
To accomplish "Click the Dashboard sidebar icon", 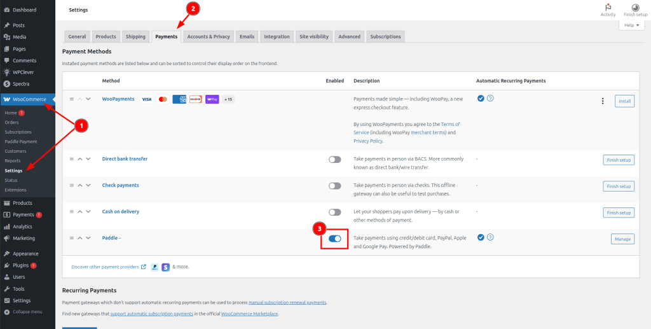I will point(6,10).
